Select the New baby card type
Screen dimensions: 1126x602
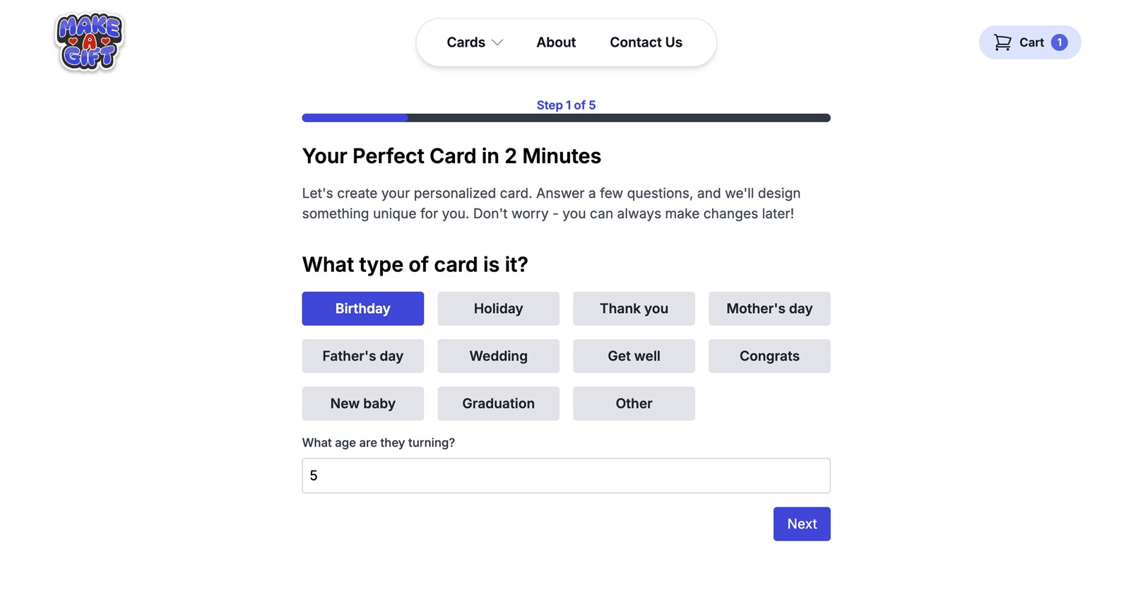tap(362, 403)
